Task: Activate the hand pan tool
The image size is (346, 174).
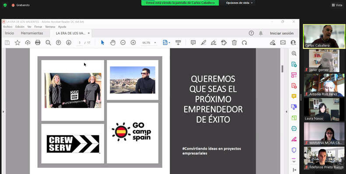Action: pyautogui.click(x=113, y=42)
